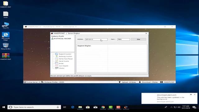Click the window icon beside Sahte Hata Mesaji
The image size is (199, 112).
click(x=57, y=59)
